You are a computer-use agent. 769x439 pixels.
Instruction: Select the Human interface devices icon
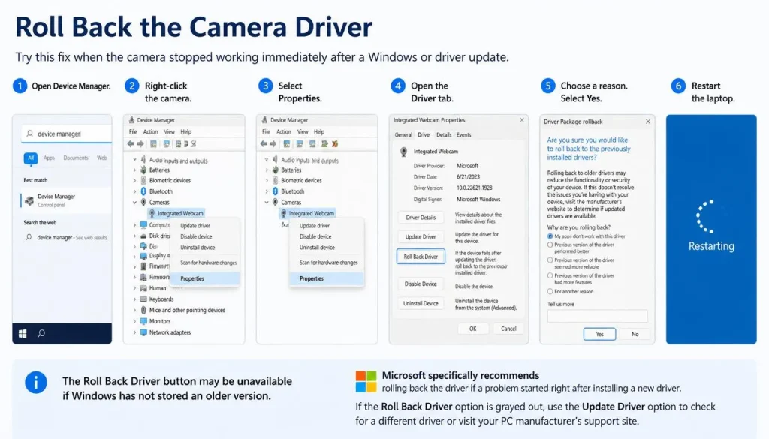point(143,288)
